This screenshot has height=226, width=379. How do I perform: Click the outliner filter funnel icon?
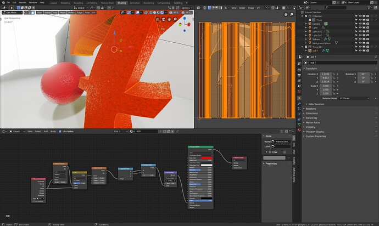click(369, 8)
